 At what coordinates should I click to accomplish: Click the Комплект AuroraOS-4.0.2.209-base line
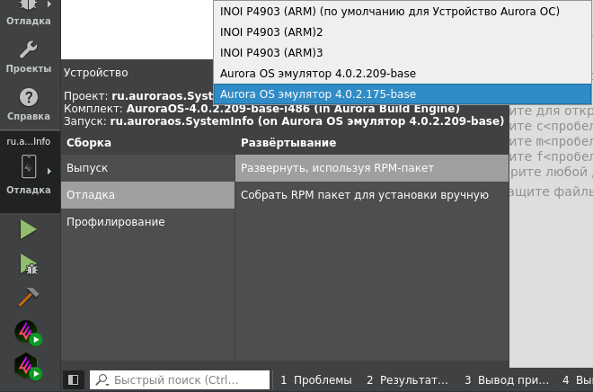pyautogui.click(x=261, y=109)
